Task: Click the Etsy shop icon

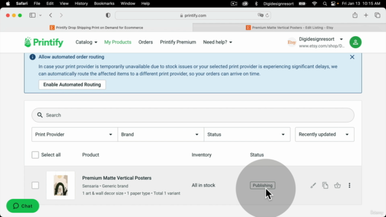Action: (x=292, y=42)
